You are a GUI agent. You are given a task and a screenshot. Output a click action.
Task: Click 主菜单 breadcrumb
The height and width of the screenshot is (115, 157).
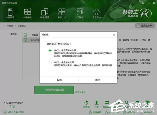[x=10, y=26]
